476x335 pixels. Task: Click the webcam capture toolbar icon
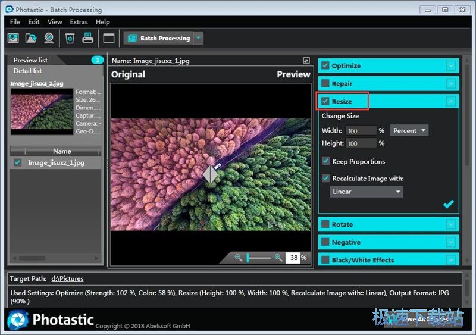pos(49,38)
